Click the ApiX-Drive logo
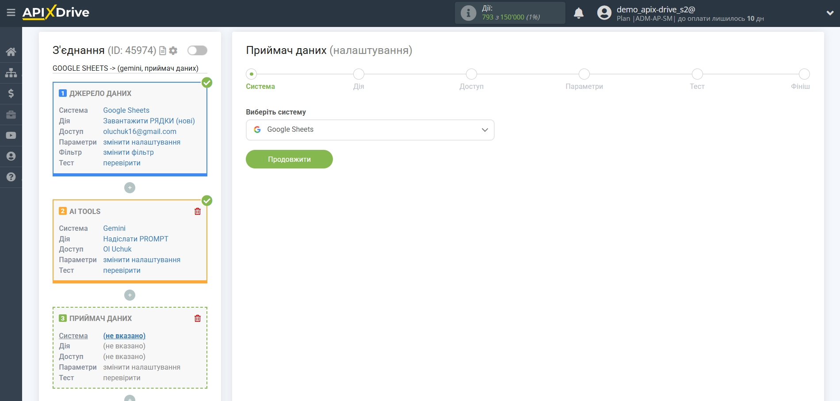This screenshot has height=401, width=840. (x=56, y=12)
